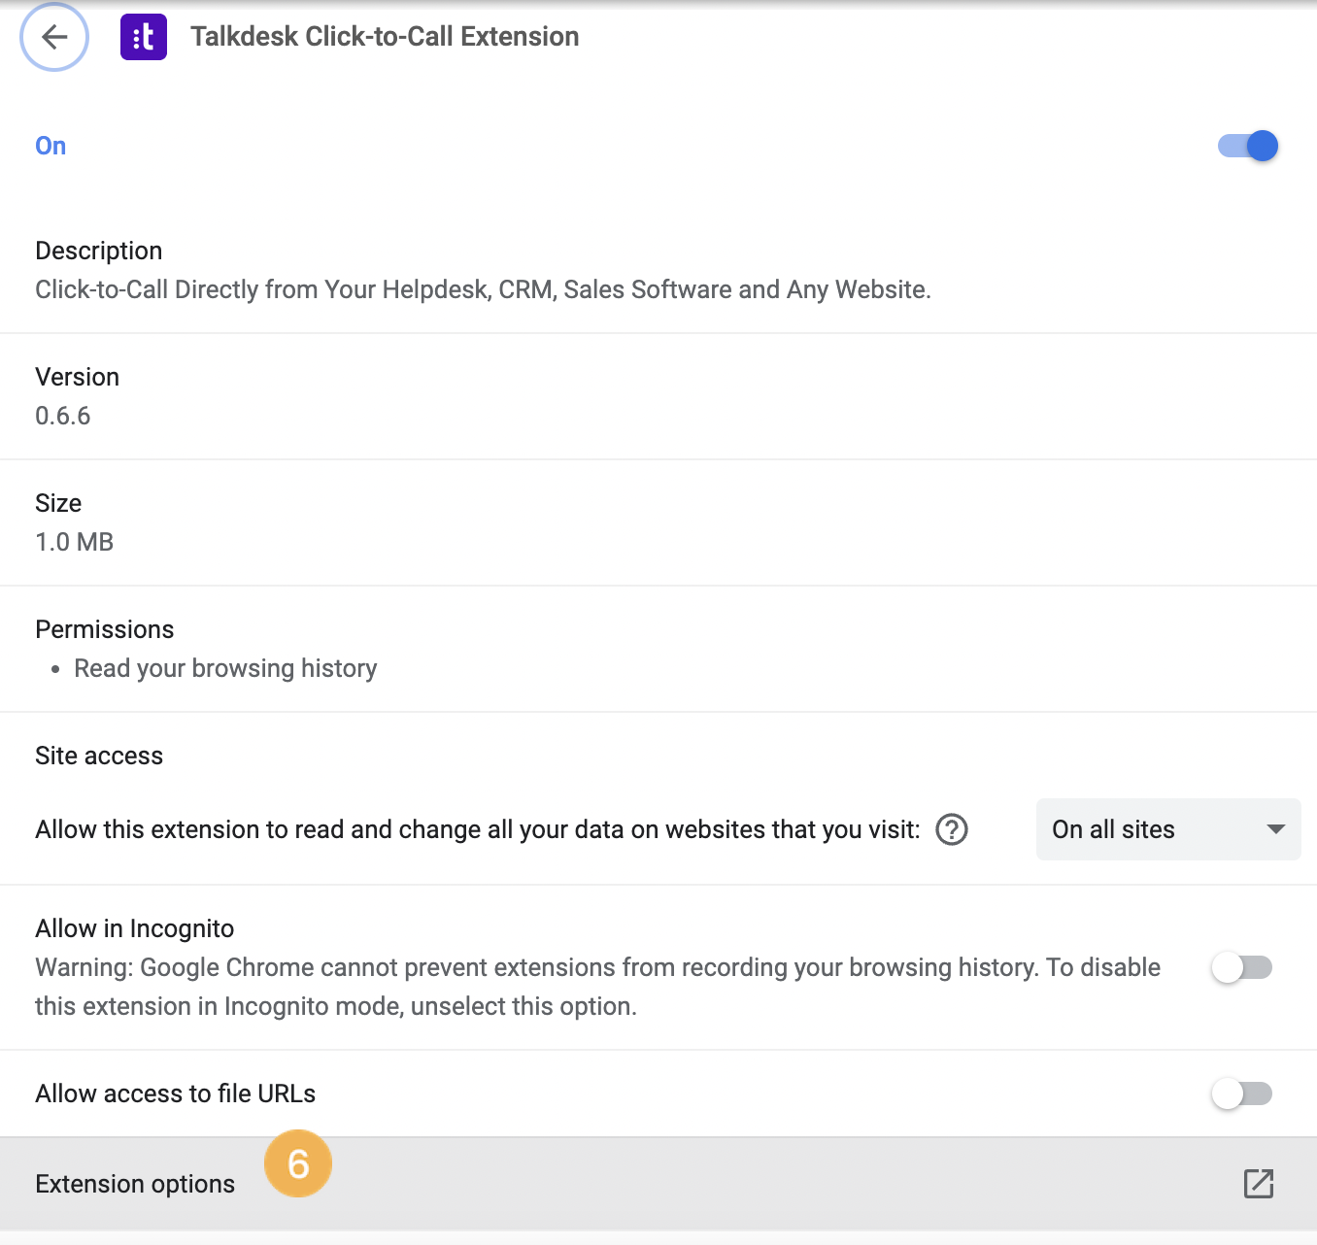Click the Version heading

pos(78,377)
